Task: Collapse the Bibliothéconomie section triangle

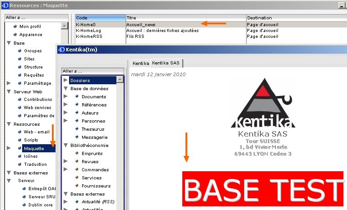Action: pyautogui.click(x=65, y=145)
